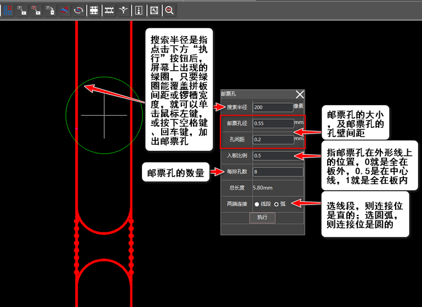Click the blue-red four-square grid icon

click(9, 10)
